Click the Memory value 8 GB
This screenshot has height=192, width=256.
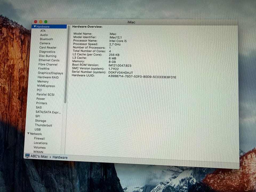pos(112,62)
